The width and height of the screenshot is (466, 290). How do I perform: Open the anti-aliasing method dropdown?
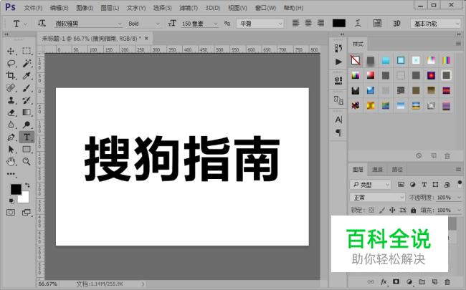(260, 24)
